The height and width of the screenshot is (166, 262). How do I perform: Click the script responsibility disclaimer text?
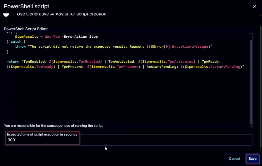(x=53, y=126)
